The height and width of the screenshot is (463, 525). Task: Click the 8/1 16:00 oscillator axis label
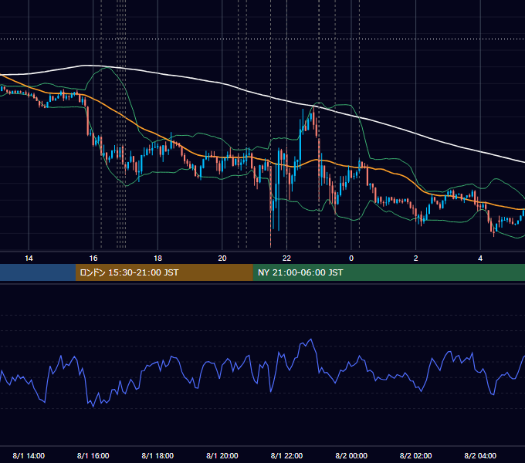pos(93,455)
